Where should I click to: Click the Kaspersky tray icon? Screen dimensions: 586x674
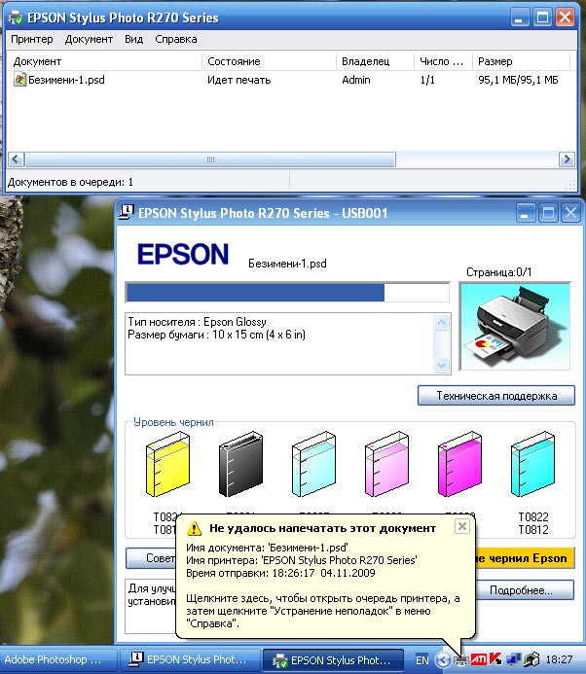point(496,658)
